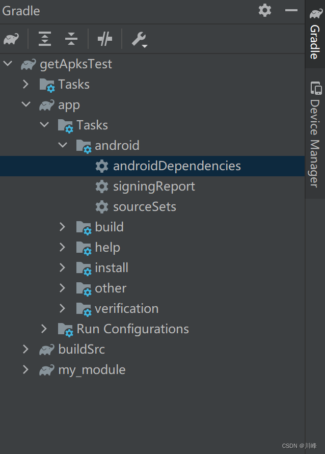Toggle Gradle offline mode
Viewport: 325px width, 454px height.
point(104,39)
